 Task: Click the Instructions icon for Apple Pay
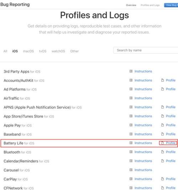131,125
